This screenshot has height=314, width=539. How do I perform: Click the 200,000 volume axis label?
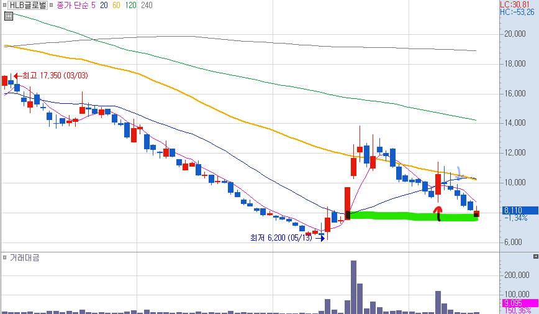click(x=517, y=275)
